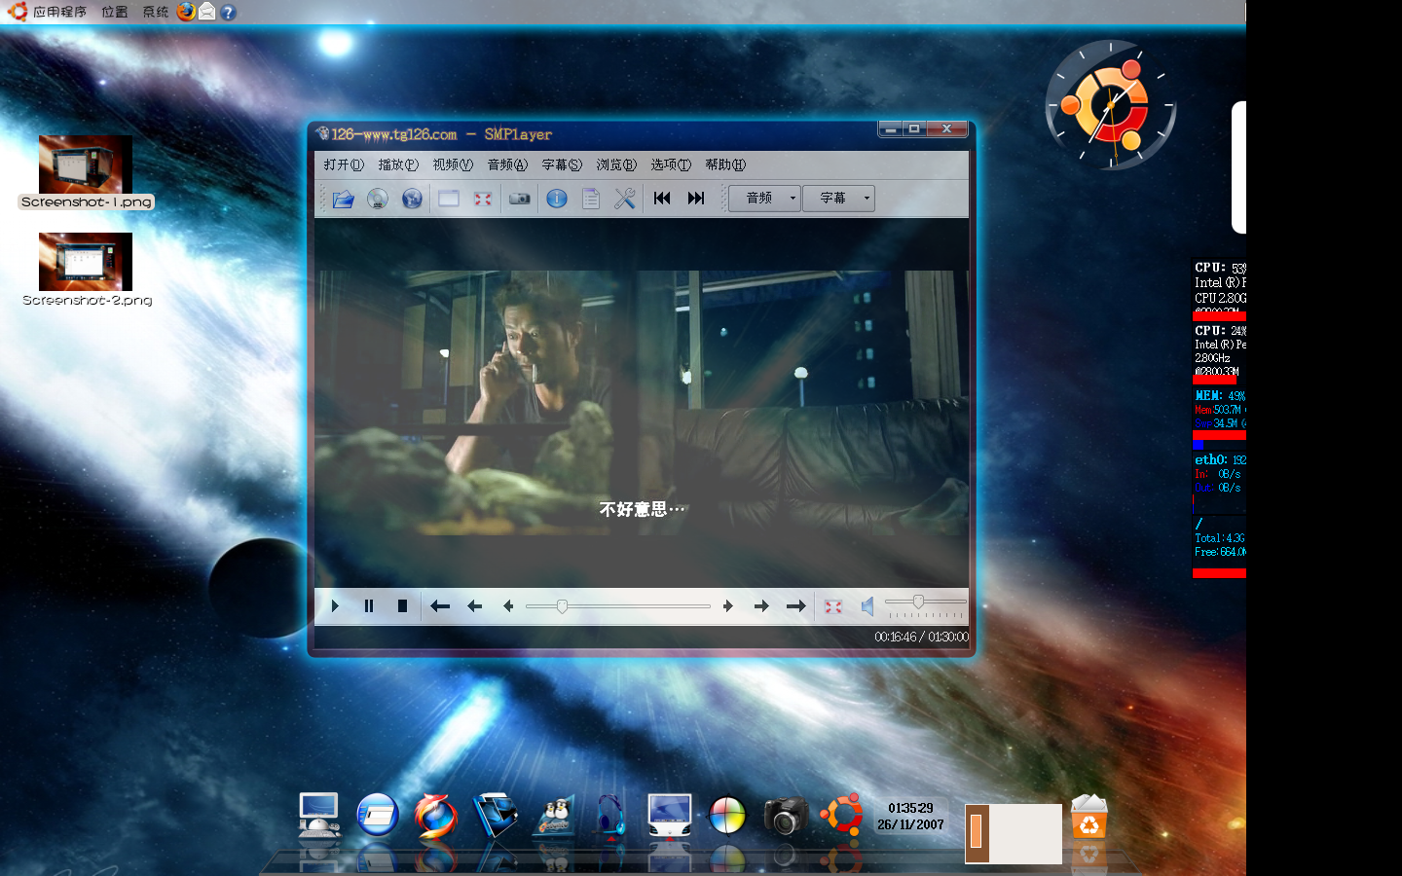The height and width of the screenshot is (876, 1402).
Task: Open 系统 system menu in top panel
Action: 155,12
